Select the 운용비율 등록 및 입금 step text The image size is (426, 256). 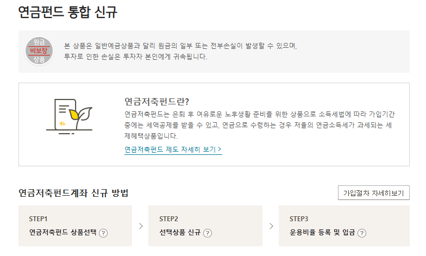click(x=322, y=233)
